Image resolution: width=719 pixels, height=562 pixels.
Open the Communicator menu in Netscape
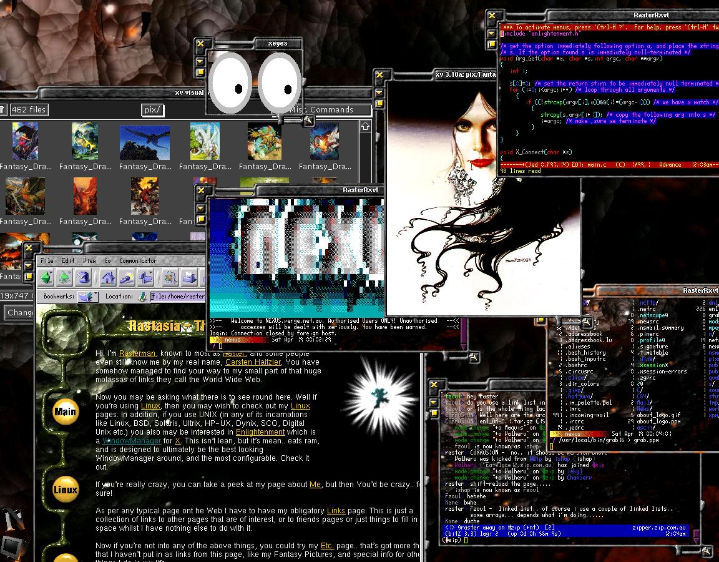(x=138, y=260)
